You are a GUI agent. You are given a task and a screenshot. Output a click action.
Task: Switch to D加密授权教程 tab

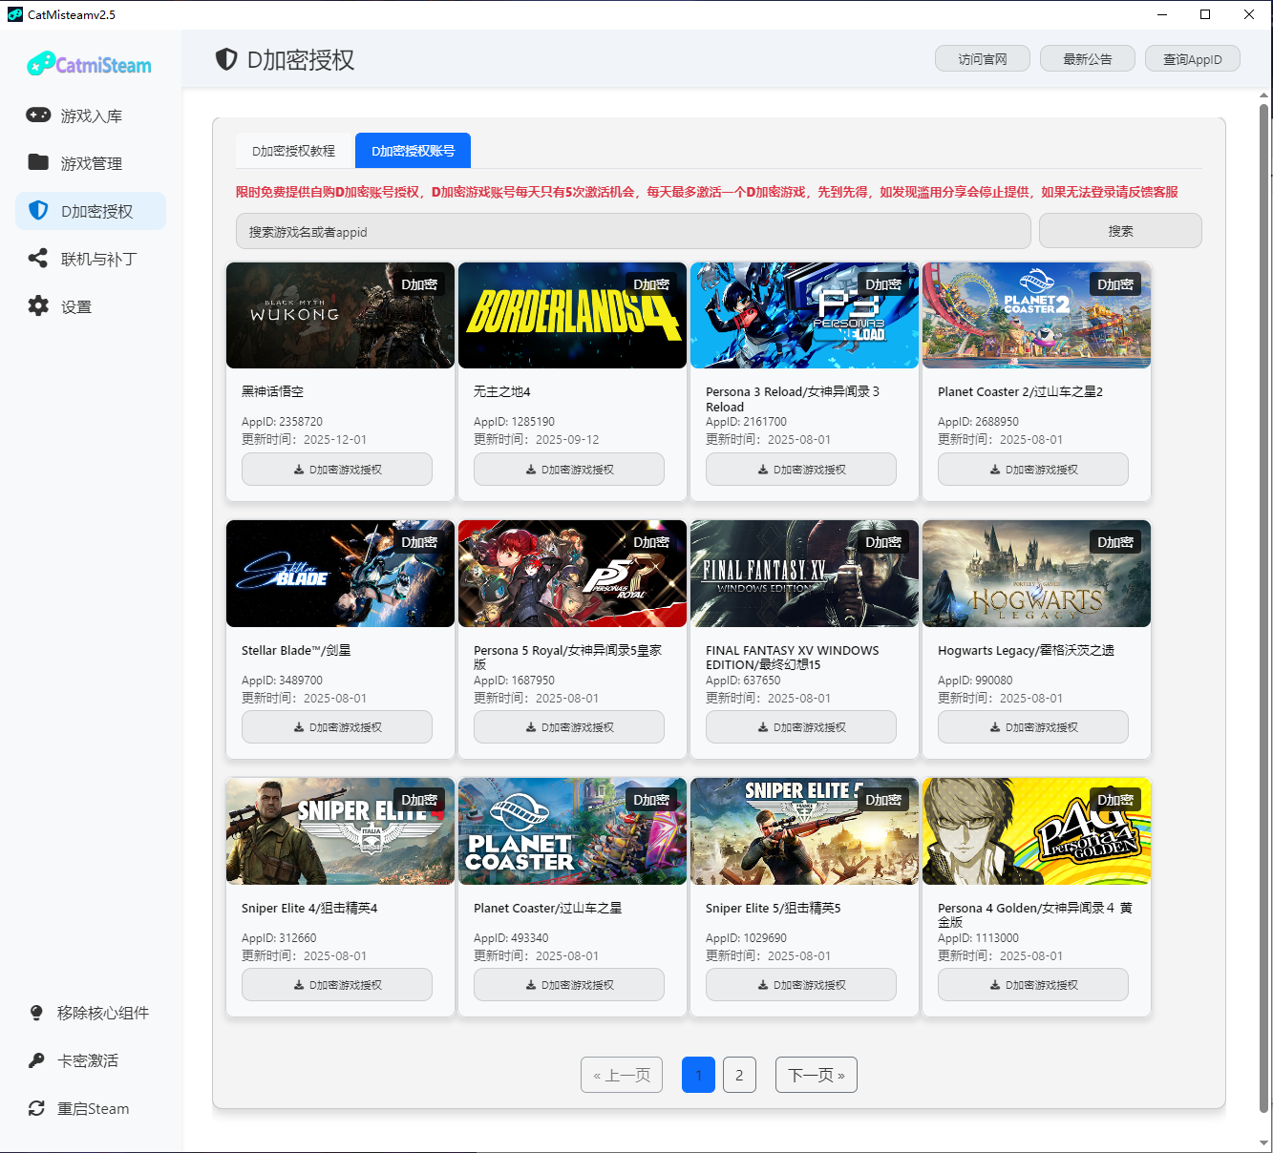(x=294, y=151)
